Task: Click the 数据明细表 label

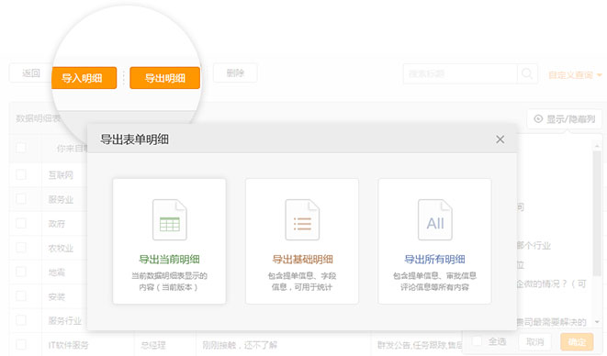Action: tap(39, 118)
